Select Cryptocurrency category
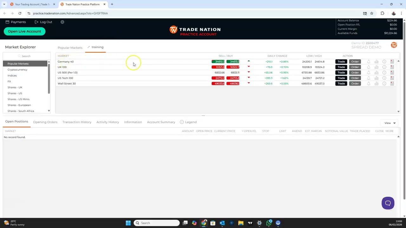Viewport: 406px width, 228px height. 17,70
